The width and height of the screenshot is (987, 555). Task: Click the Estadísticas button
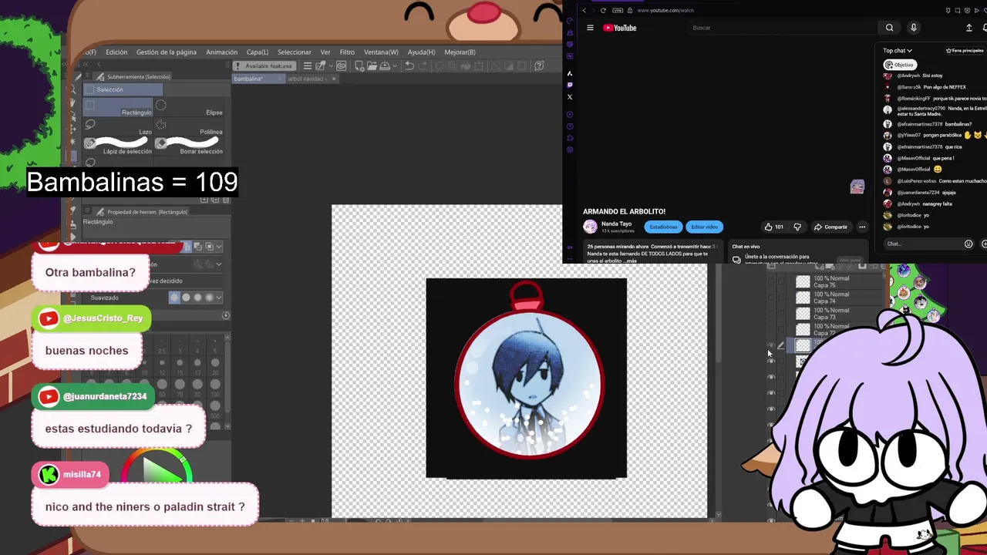tap(663, 227)
